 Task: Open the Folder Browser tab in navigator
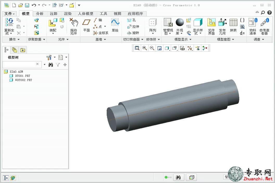[14, 50]
